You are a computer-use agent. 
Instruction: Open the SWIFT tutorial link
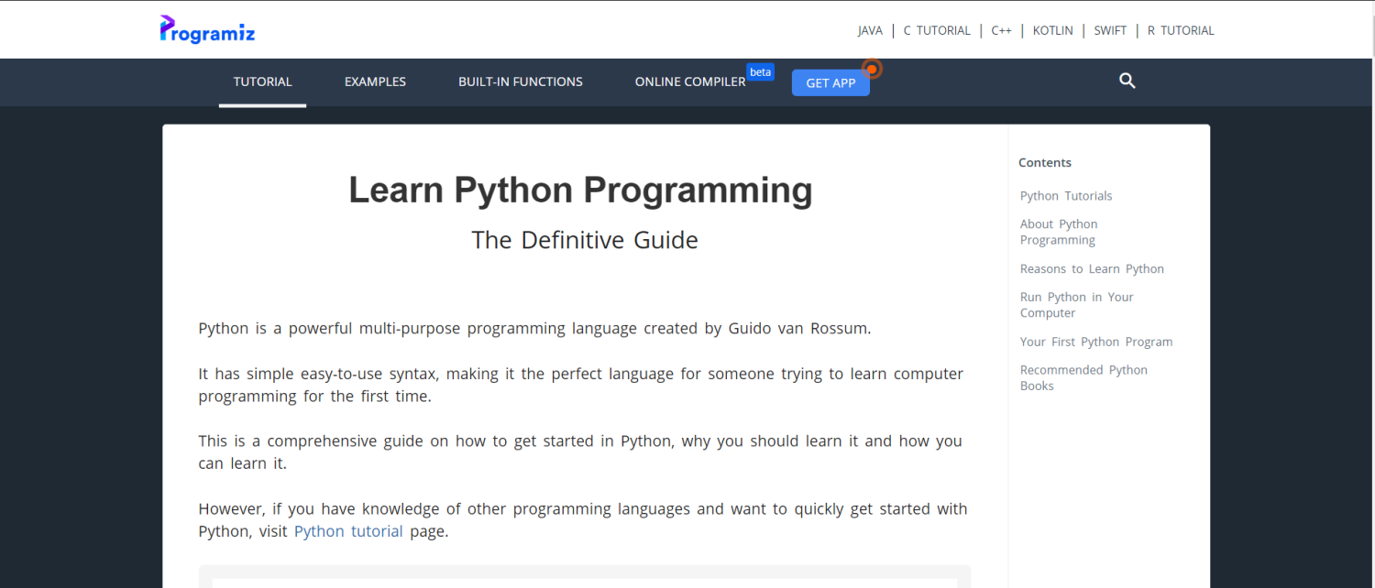(1110, 29)
